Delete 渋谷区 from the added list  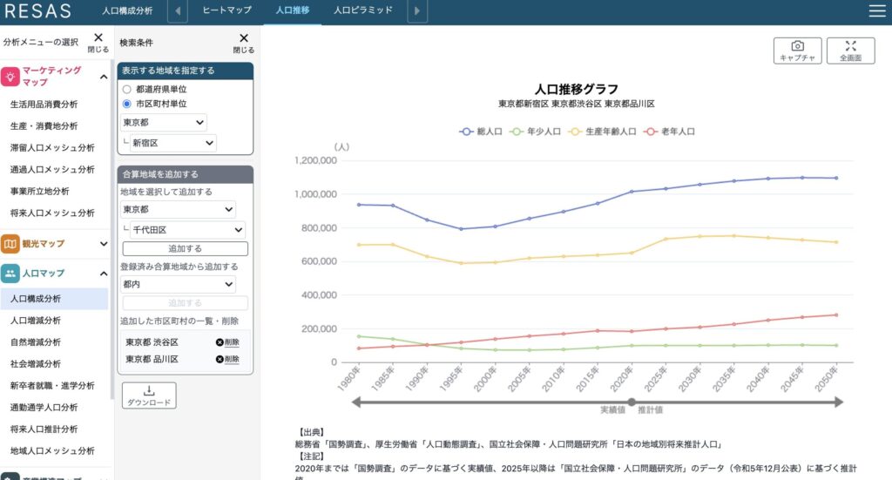point(226,342)
